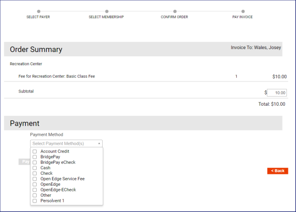This screenshot has width=296, height=212.
Task: Enable OpenEdge-ECheck payment option
Action: point(35,190)
